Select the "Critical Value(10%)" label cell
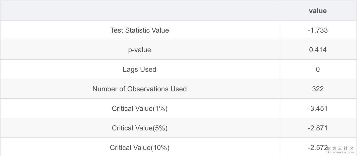This screenshot has width=357, height=156. tap(139, 148)
